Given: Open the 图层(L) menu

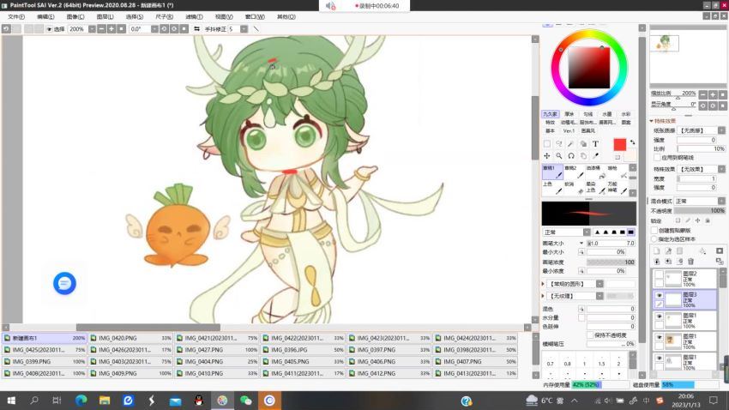Looking at the screenshot, I should click(105, 17).
